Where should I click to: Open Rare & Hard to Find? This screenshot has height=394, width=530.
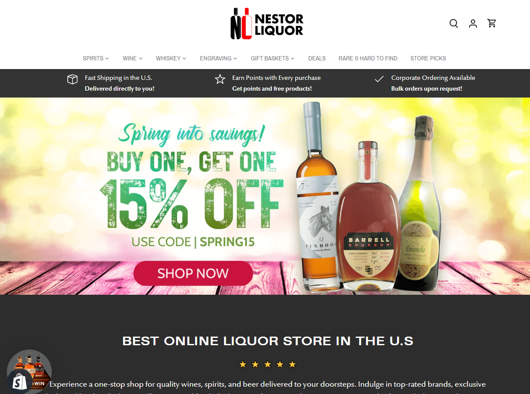pos(368,58)
